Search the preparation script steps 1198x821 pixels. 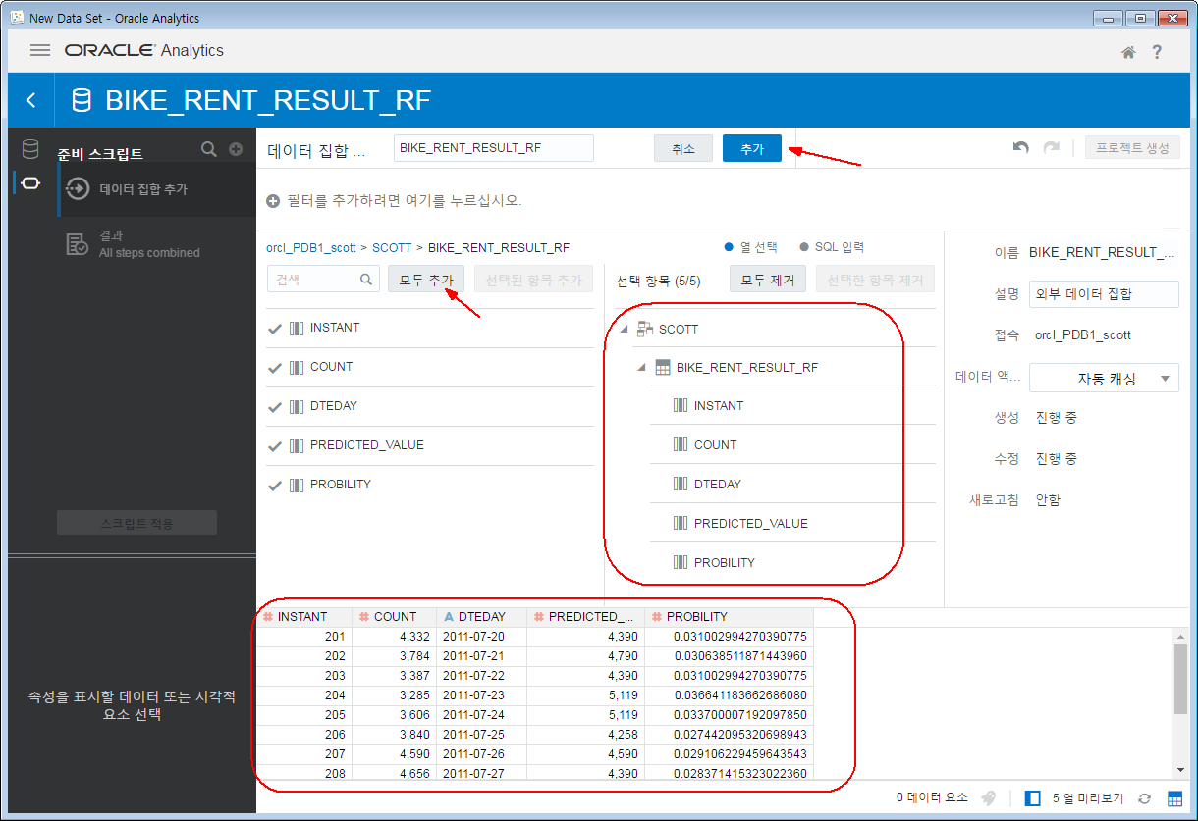tap(208, 149)
